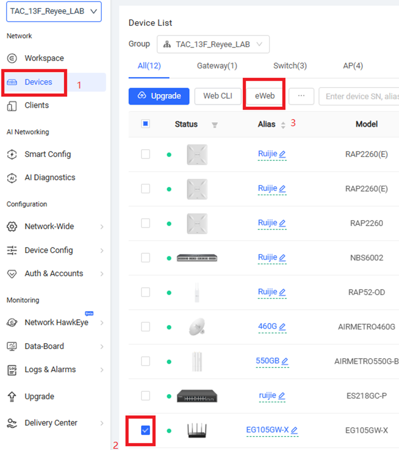Click the Device Config sliders icon
The width and height of the screenshot is (399, 450).
(12, 250)
